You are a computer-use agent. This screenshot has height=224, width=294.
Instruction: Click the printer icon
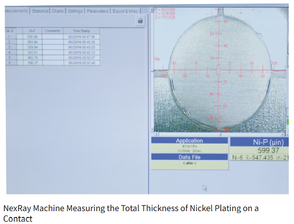[140, 21]
